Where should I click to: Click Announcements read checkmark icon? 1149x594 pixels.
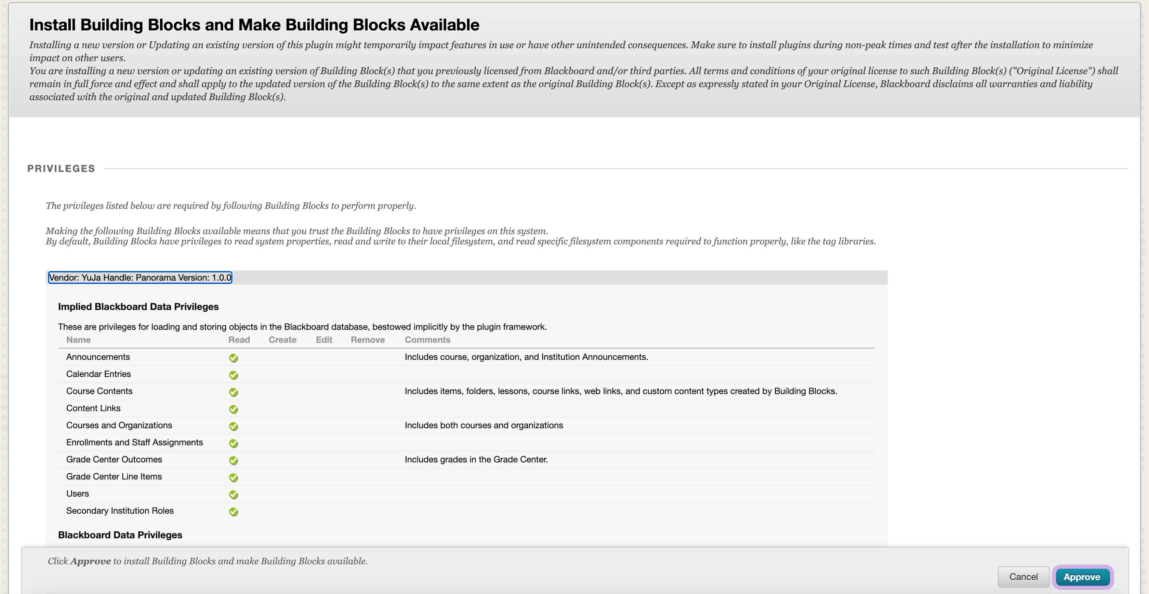coord(233,357)
